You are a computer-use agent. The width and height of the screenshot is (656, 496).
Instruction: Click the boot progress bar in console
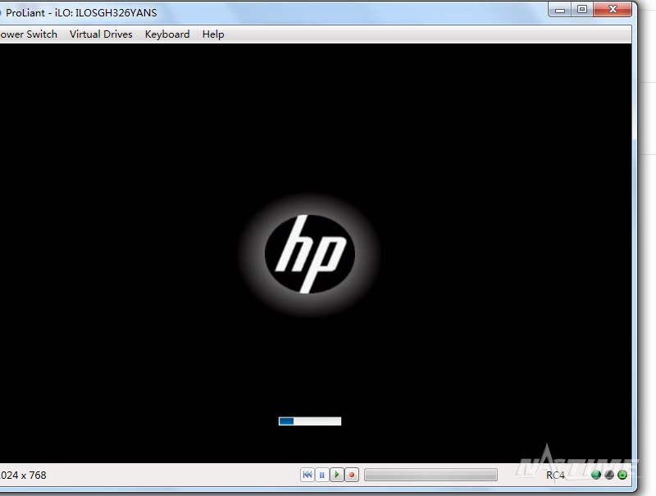point(310,421)
